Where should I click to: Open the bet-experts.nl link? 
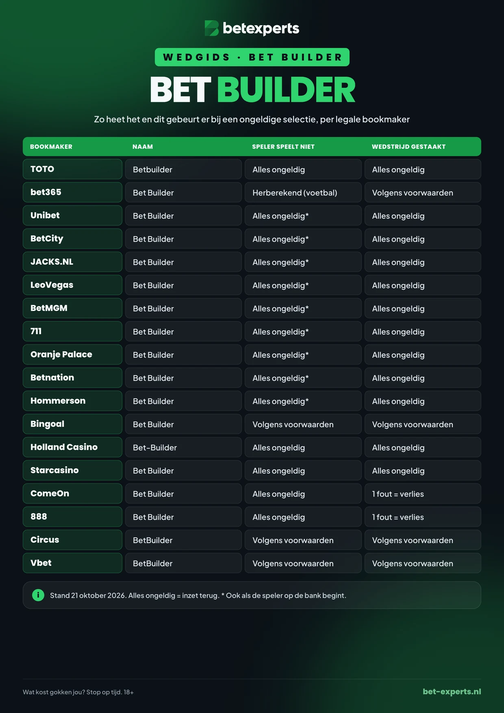[452, 691]
